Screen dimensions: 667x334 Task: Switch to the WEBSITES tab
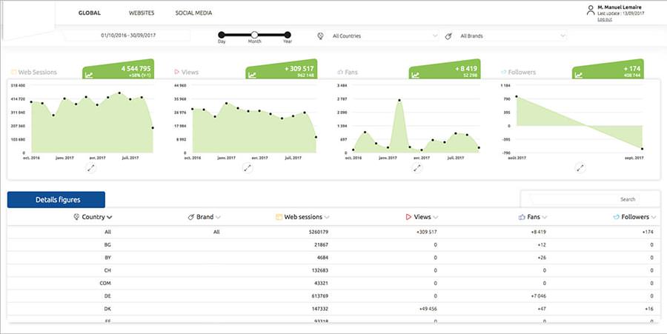click(142, 13)
